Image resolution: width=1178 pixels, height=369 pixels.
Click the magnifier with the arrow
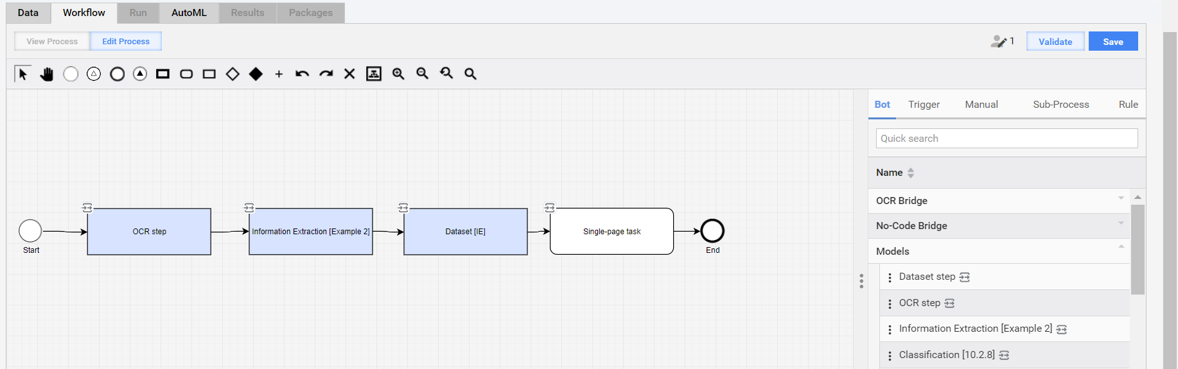coord(446,74)
